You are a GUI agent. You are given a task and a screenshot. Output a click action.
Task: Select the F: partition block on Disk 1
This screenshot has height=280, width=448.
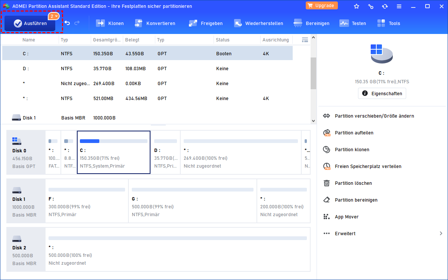(87, 201)
